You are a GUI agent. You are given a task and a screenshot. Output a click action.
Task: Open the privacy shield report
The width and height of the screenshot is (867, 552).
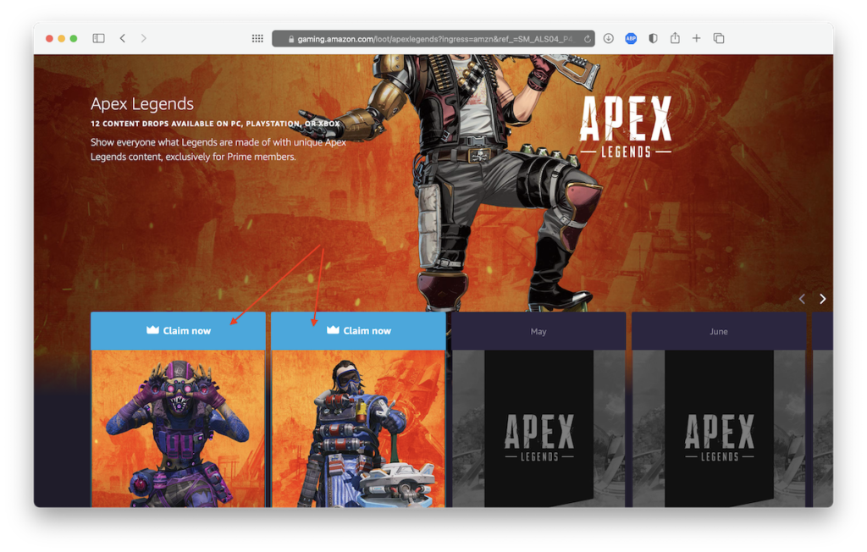coord(653,38)
